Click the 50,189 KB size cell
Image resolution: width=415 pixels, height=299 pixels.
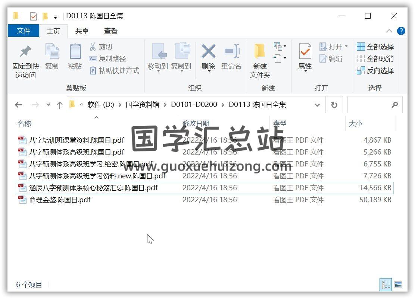tap(375, 200)
